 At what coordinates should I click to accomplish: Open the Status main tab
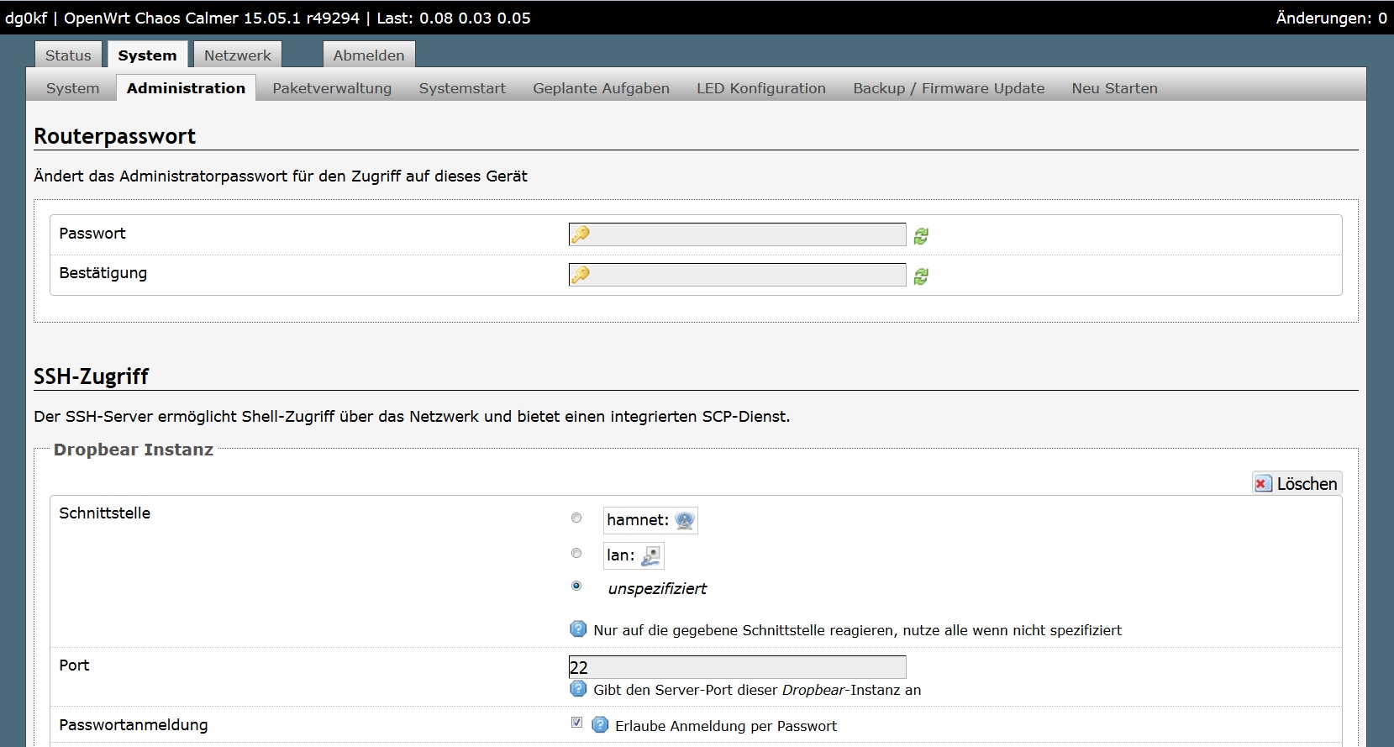[68, 55]
